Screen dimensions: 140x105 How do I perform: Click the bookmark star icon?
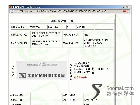(x=129, y=11)
